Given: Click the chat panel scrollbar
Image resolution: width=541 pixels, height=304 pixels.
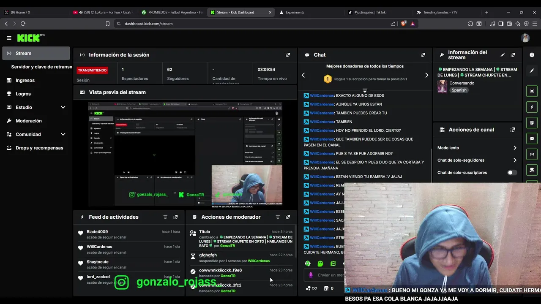Looking at the screenshot, I should (x=431, y=166).
